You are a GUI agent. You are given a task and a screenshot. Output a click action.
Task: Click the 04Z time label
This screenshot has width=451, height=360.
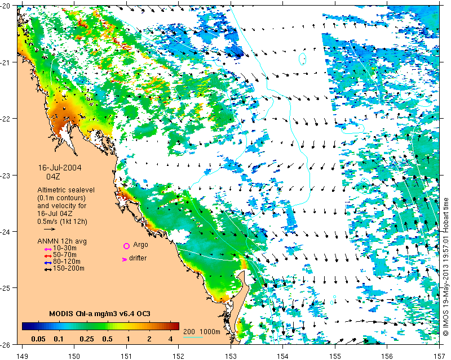click(54, 177)
